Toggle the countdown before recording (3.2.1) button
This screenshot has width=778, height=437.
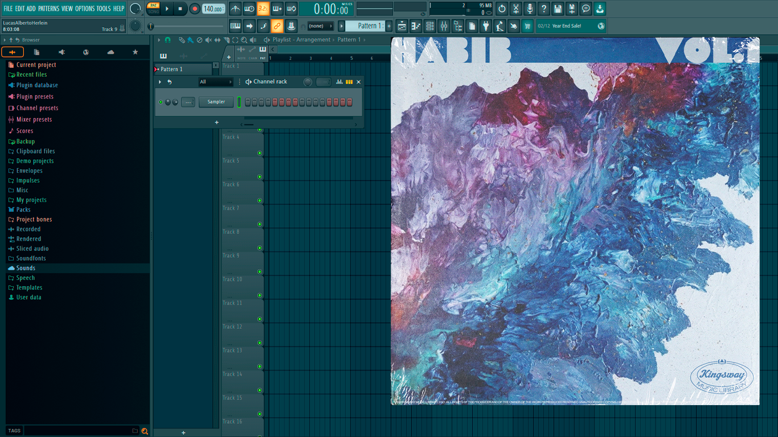pyautogui.click(x=263, y=9)
